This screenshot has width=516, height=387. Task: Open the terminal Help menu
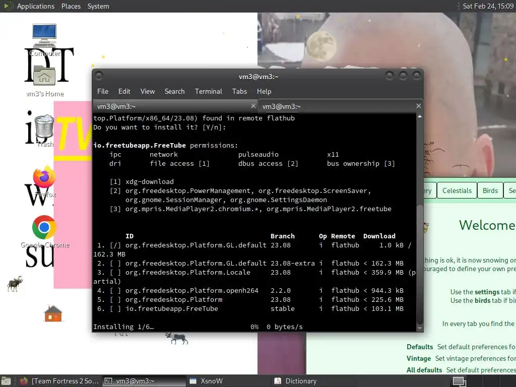(264, 92)
